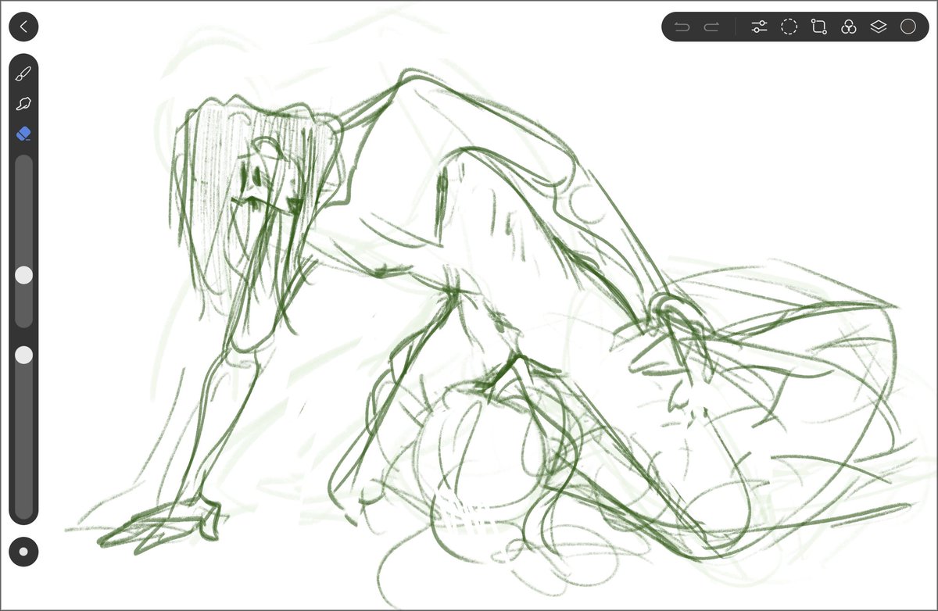Select the Eraser tool

click(23, 134)
